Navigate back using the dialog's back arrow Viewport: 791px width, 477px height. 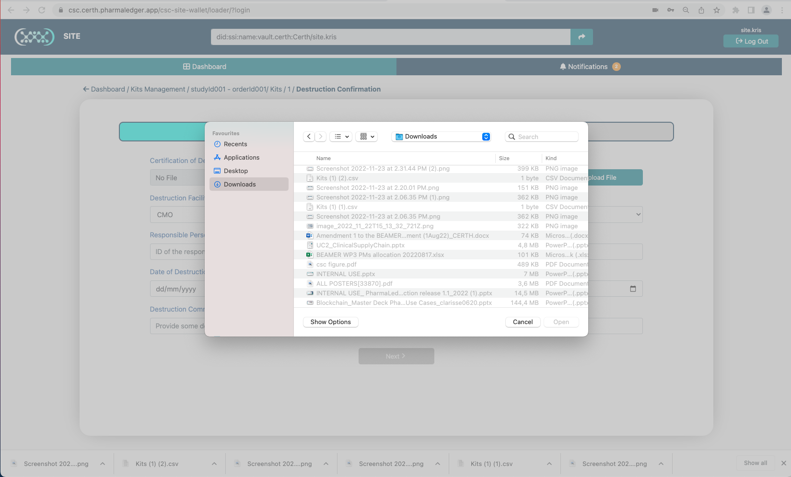309,136
